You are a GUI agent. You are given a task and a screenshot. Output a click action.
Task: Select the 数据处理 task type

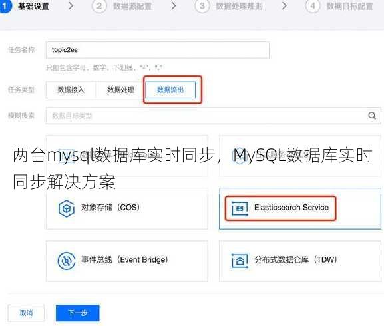(x=120, y=90)
